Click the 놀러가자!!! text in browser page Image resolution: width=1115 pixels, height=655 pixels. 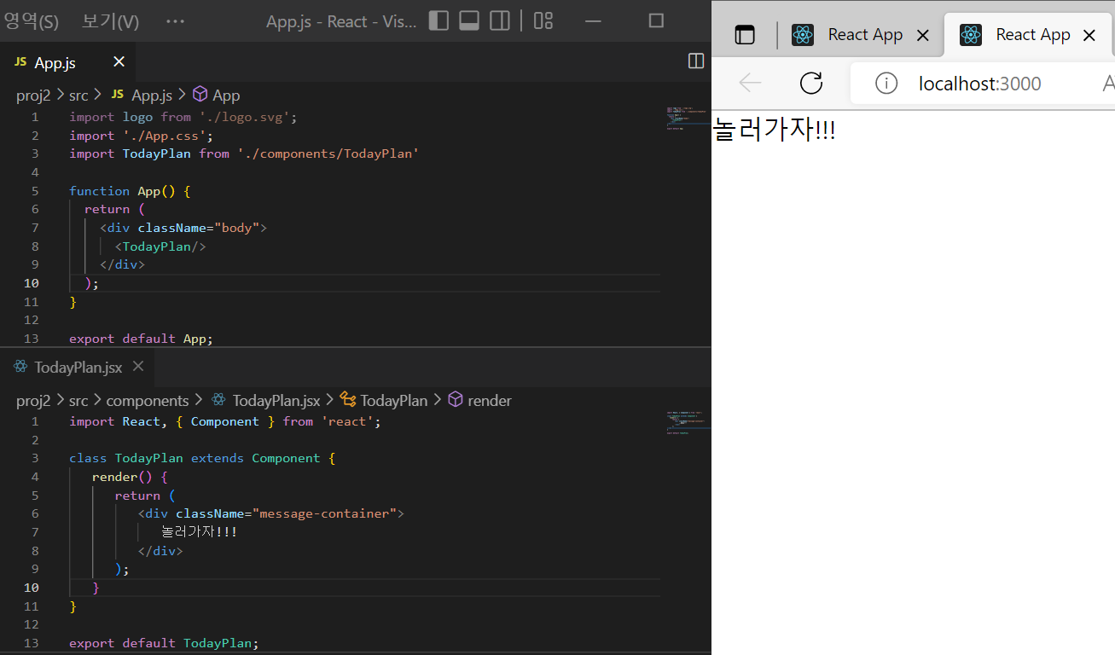[x=774, y=130]
